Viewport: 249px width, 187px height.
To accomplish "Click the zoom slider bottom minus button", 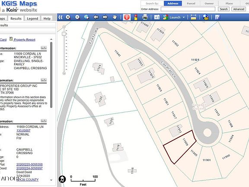I will coord(64,73).
